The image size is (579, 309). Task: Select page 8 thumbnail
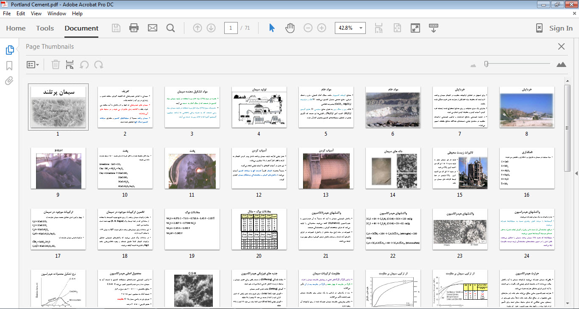527,107
